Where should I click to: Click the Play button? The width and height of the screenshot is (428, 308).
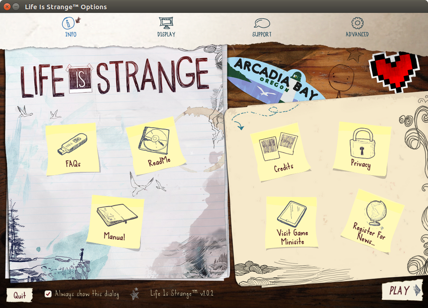click(402, 290)
